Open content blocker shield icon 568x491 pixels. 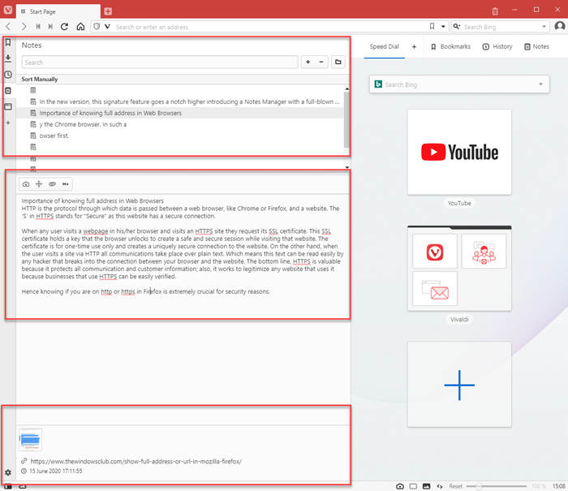(97, 27)
